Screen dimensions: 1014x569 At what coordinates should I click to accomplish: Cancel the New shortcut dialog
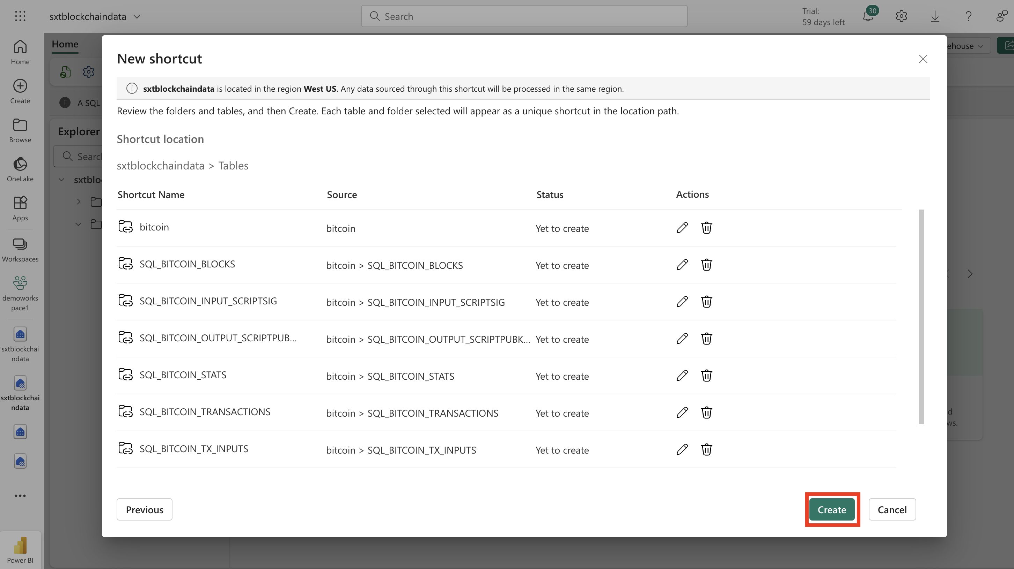click(892, 510)
